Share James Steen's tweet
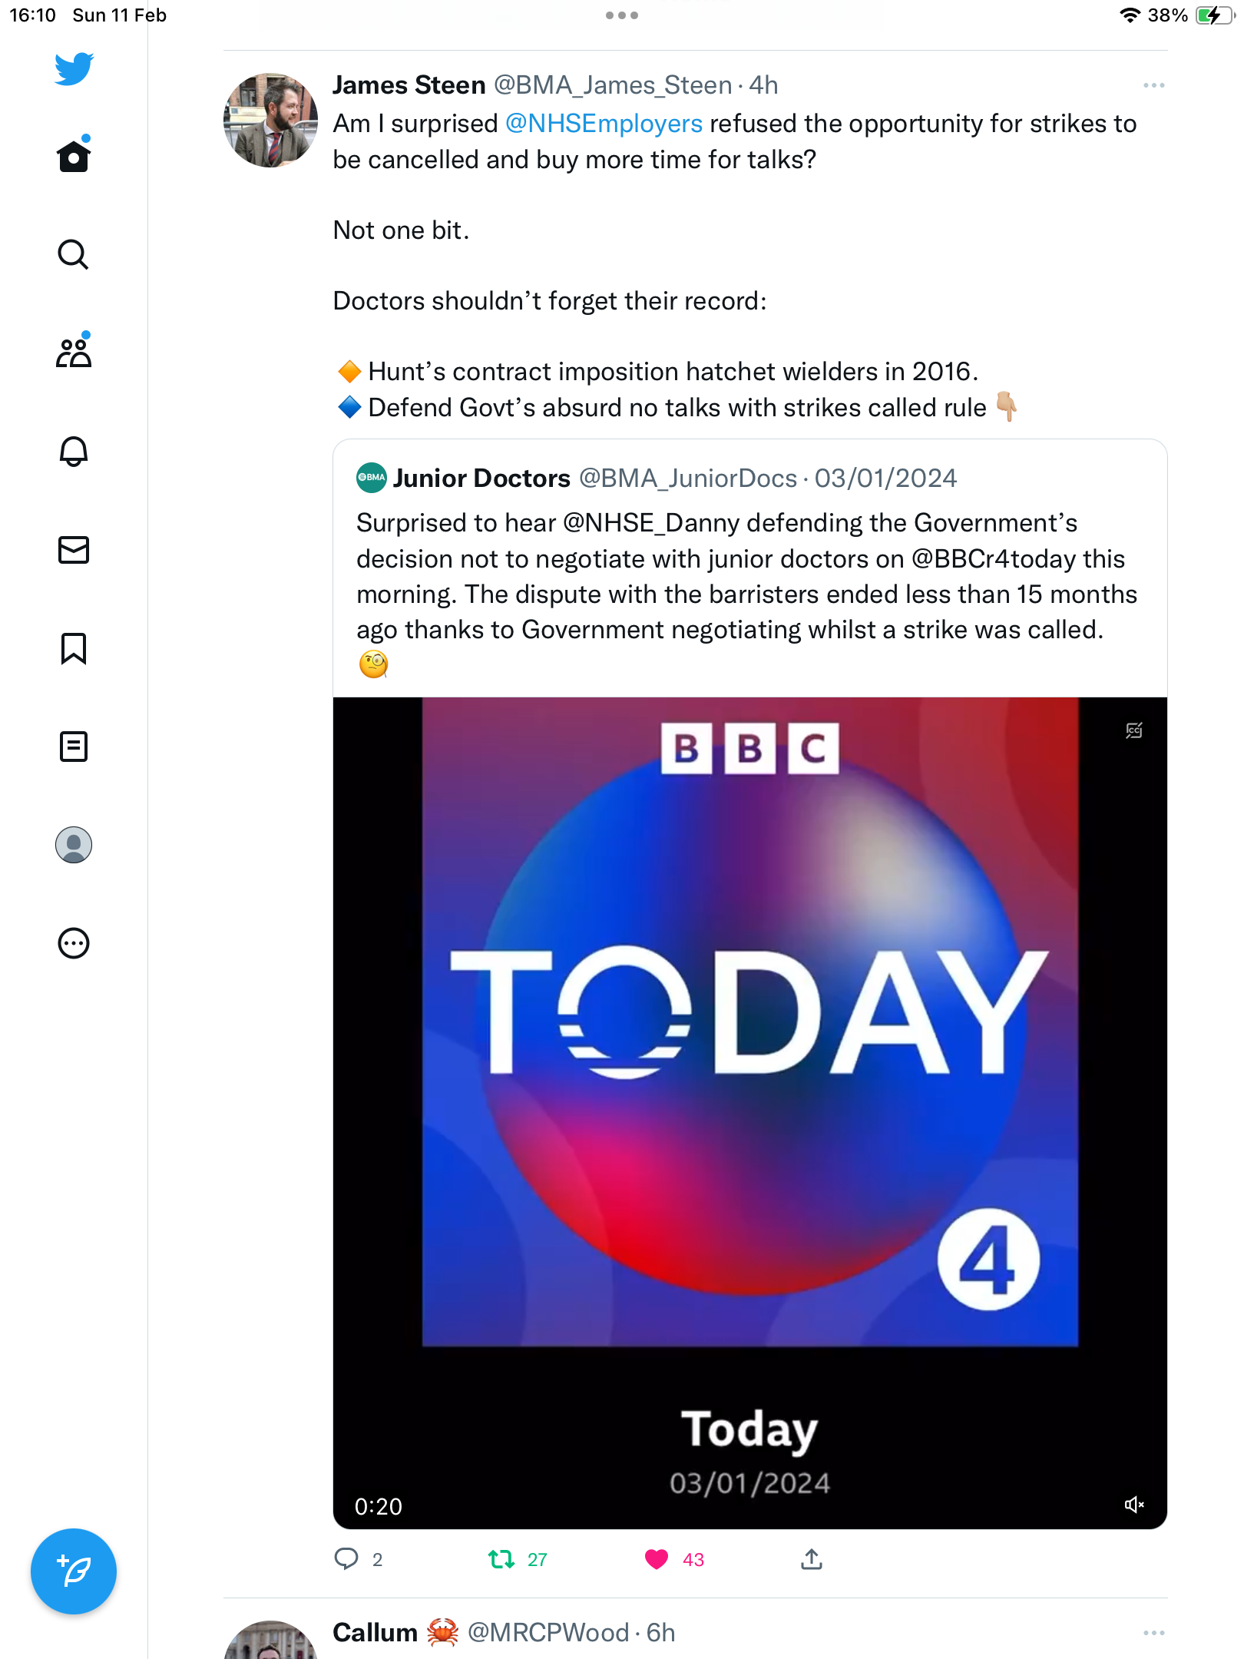The width and height of the screenshot is (1244, 1659). click(812, 1559)
